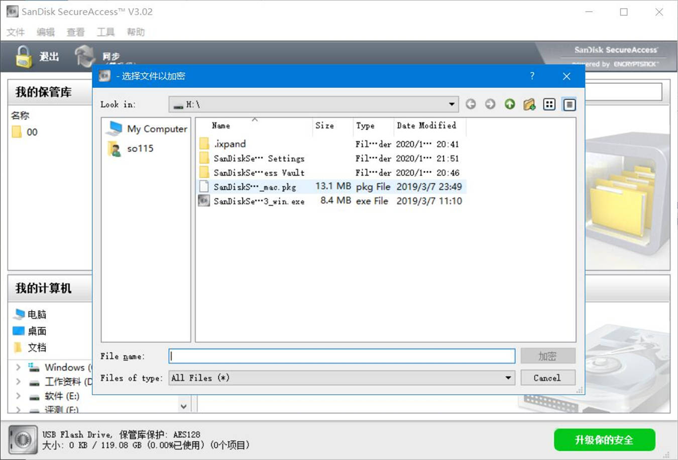Click the sync icon in toolbar
The width and height of the screenshot is (678, 460).
pyautogui.click(x=85, y=56)
